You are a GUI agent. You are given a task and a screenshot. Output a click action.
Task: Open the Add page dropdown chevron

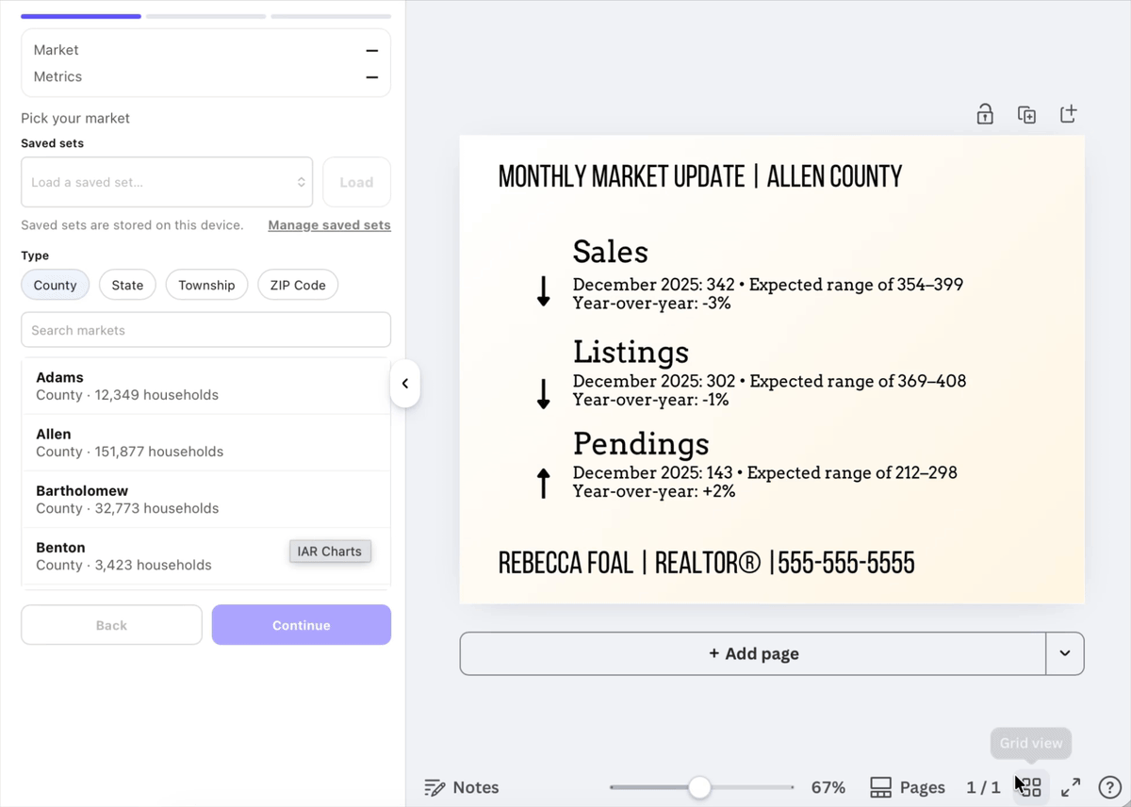coord(1066,653)
